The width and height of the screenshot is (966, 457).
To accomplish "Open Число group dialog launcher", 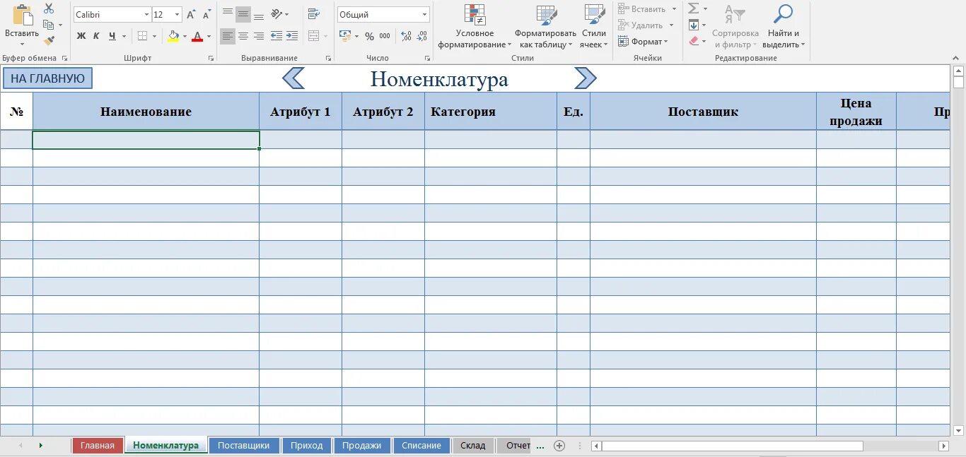I will coord(427,58).
